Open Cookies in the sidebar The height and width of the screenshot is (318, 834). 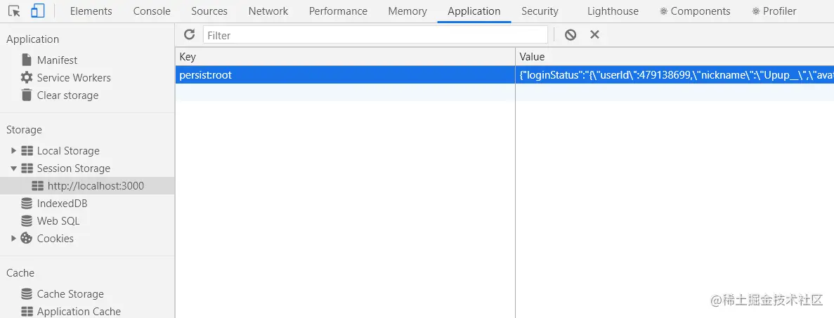click(56, 238)
